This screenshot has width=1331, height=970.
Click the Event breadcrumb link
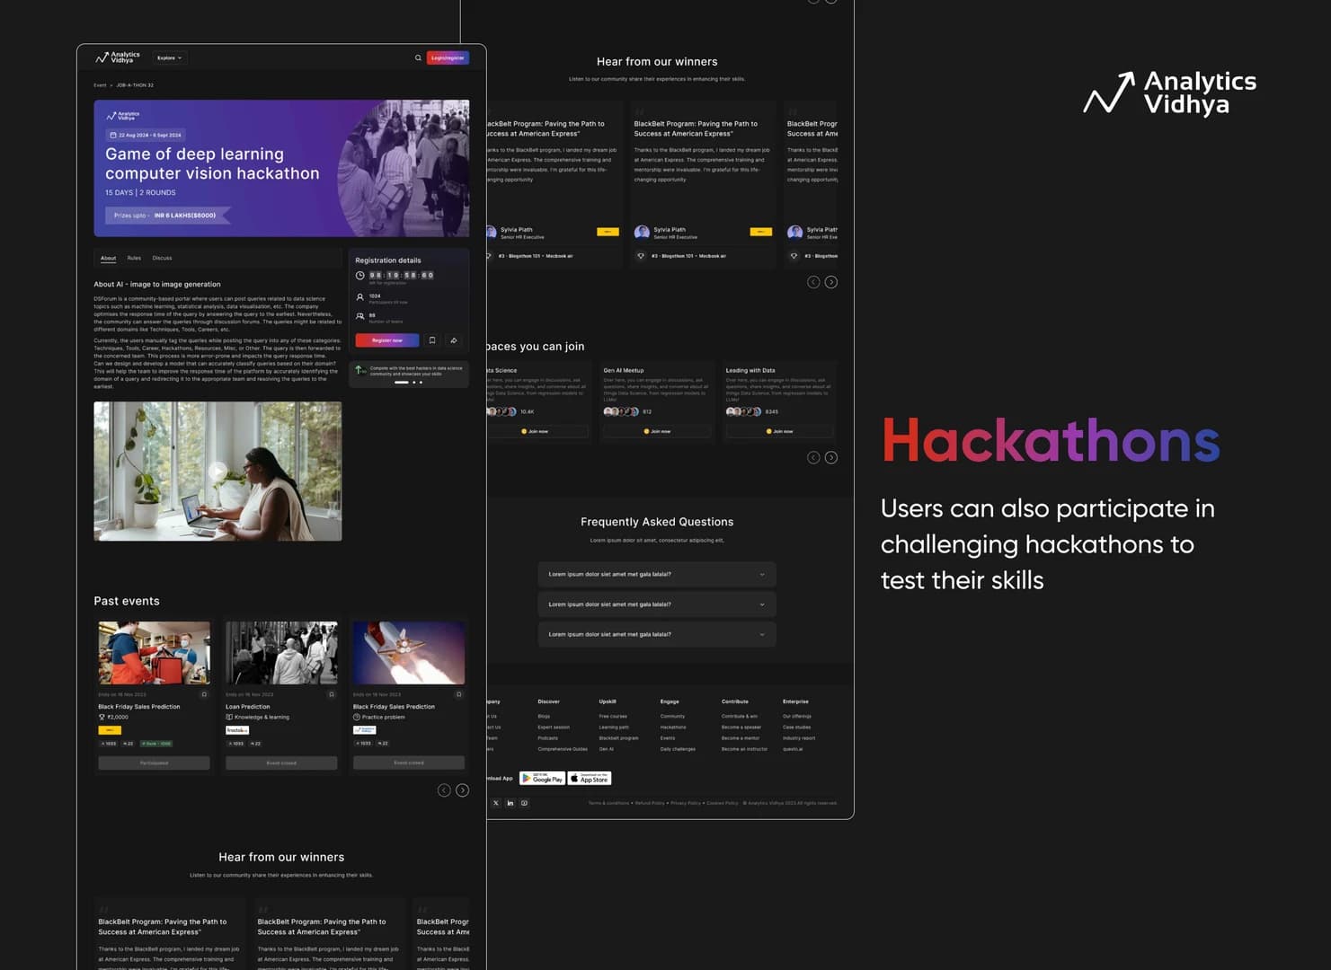tap(100, 85)
